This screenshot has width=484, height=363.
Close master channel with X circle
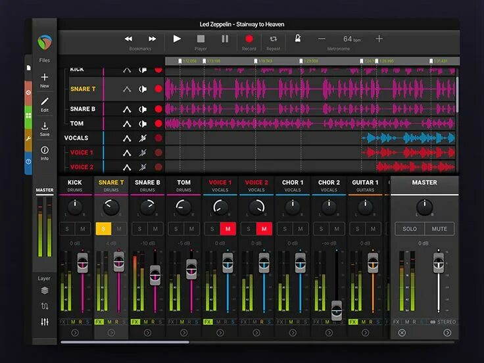402,333
